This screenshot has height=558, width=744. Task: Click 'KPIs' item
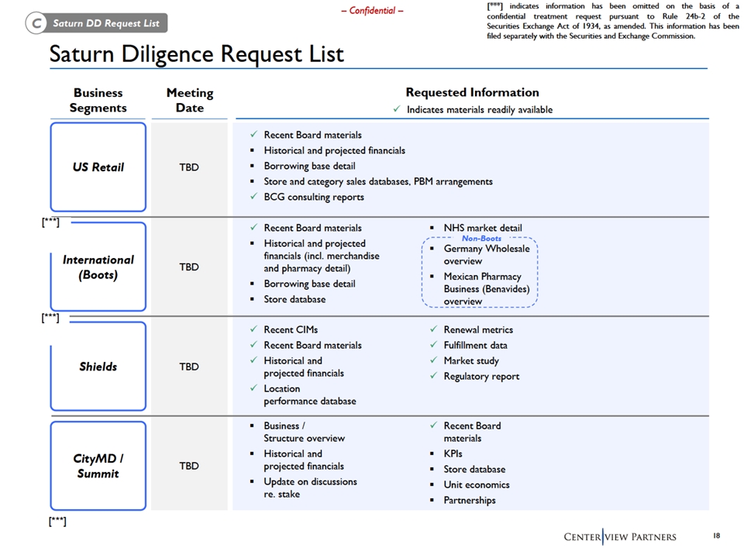pyautogui.click(x=453, y=453)
